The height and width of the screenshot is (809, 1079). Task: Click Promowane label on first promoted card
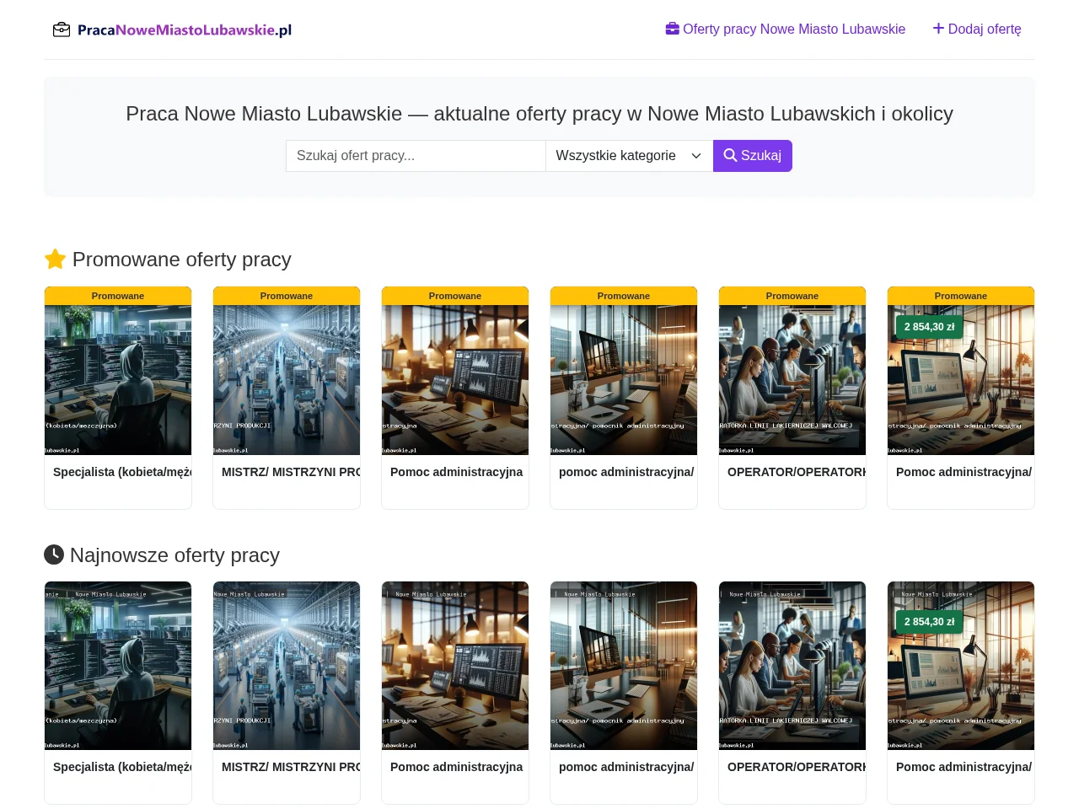click(118, 296)
